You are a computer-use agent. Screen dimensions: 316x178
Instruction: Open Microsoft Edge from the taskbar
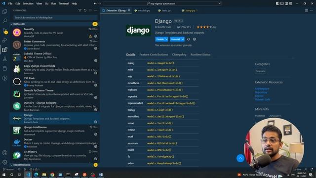36,175
